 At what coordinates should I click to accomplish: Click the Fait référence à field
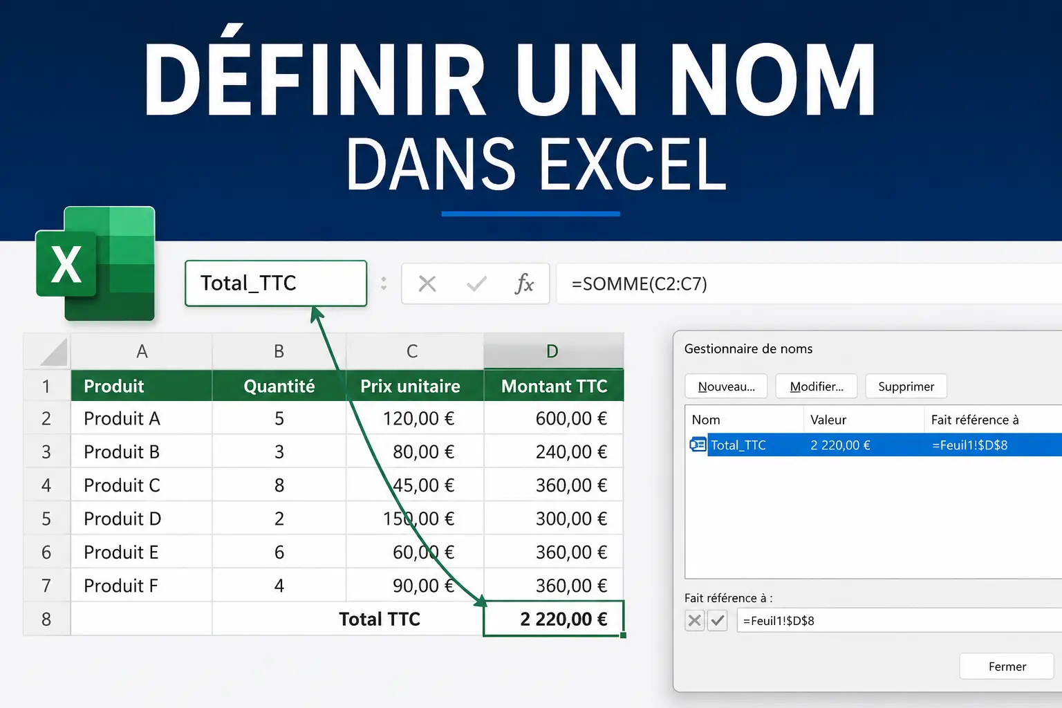[x=900, y=620]
